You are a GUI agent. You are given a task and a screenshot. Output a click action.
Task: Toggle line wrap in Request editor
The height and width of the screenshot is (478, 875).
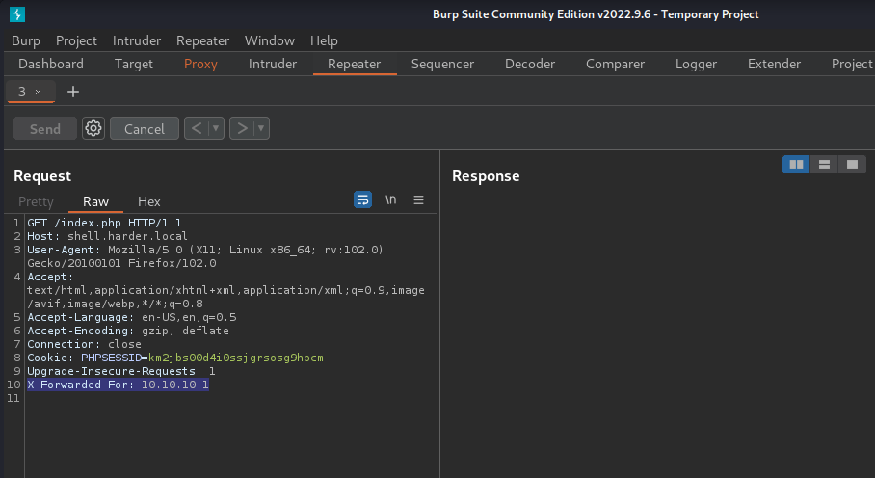coord(362,199)
